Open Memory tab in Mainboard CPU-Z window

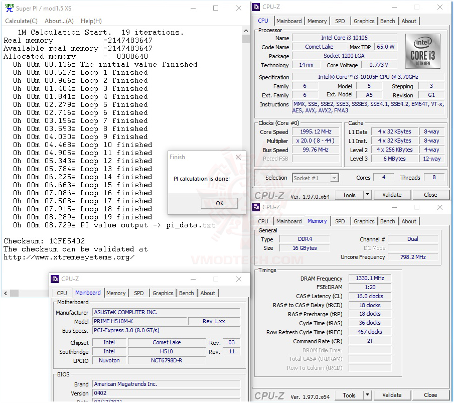[x=116, y=293]
